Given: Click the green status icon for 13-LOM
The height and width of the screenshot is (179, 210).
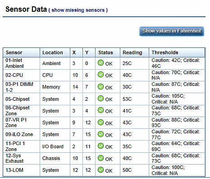Looking at the screenshot, I should pos(100,170).
